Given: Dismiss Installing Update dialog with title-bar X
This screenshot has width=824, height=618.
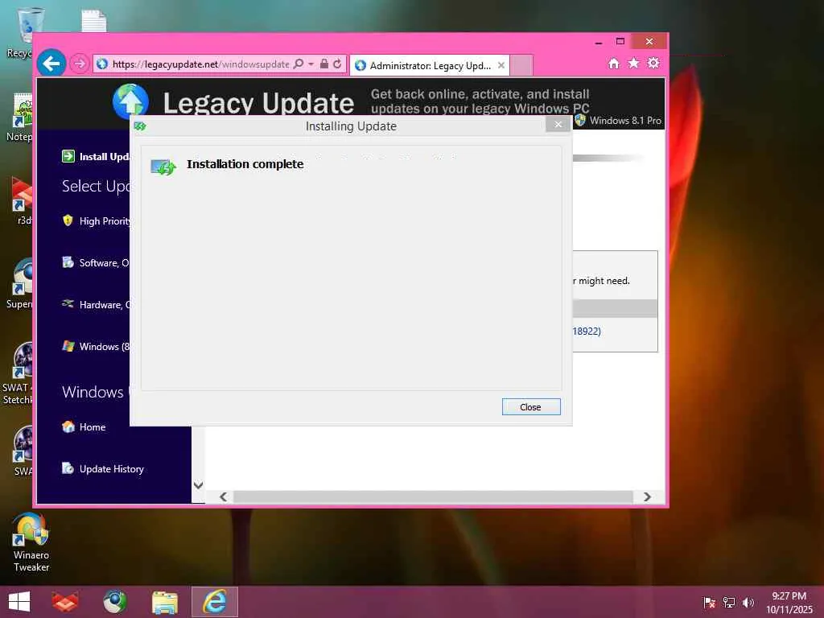Looking at the screenshot, I should 558,125.
